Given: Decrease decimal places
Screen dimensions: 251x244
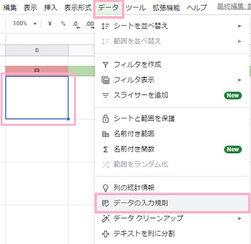Looking at the screenshot, I should [76, 24].
